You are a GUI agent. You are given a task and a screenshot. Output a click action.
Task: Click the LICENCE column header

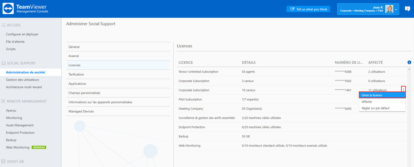tap(186, 62)
